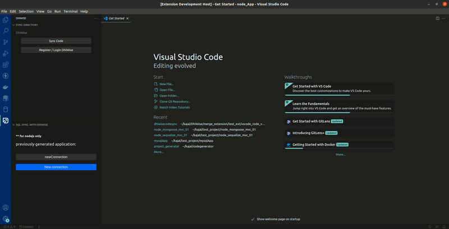The width and height of the screenshot is (449, 229).
Task: Click the Docker icon in Walkthroughs list
Action: click(288, 144)
